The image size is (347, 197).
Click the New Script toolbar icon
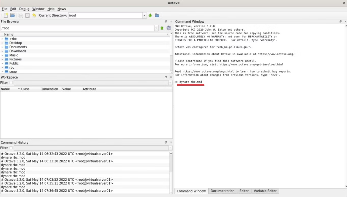pyautogui.click(x=6, y=15)
